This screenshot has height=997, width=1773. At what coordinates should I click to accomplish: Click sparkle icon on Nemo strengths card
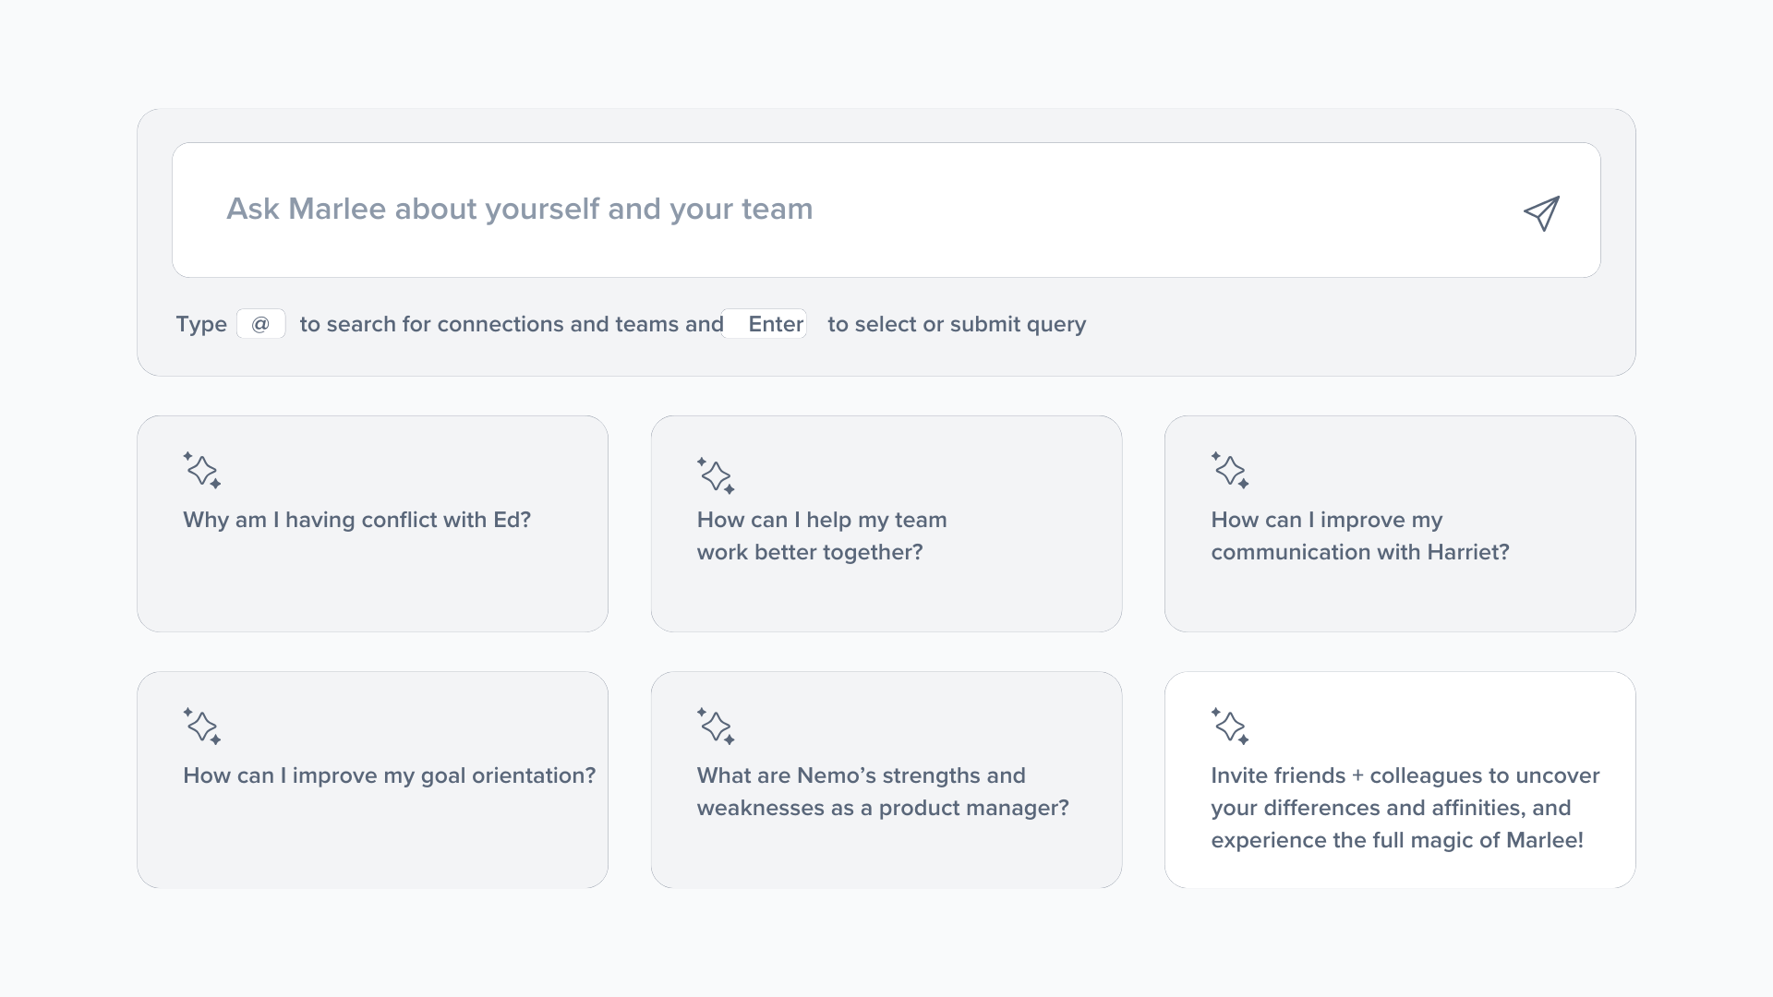point(716,726)
